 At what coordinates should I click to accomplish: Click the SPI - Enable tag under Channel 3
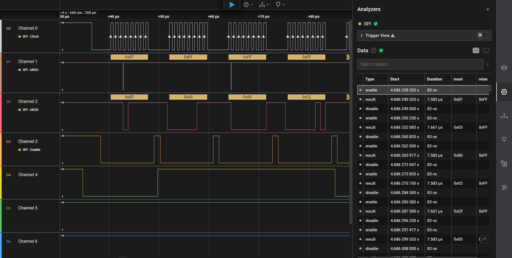click(x=31, y=149)
